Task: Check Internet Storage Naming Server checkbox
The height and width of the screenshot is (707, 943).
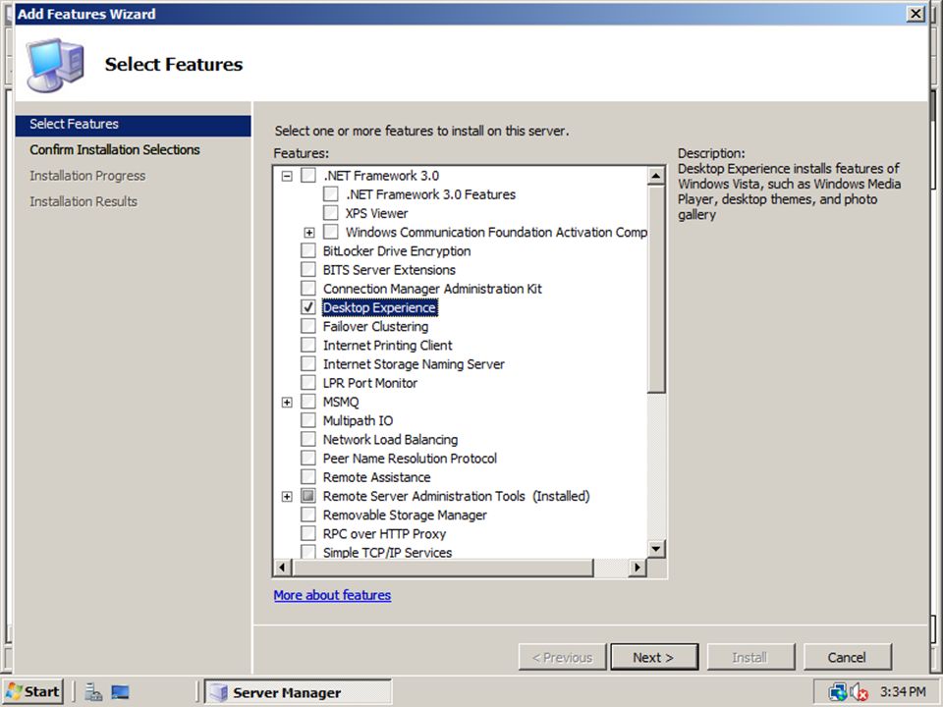Action: (x=307, y=363)
